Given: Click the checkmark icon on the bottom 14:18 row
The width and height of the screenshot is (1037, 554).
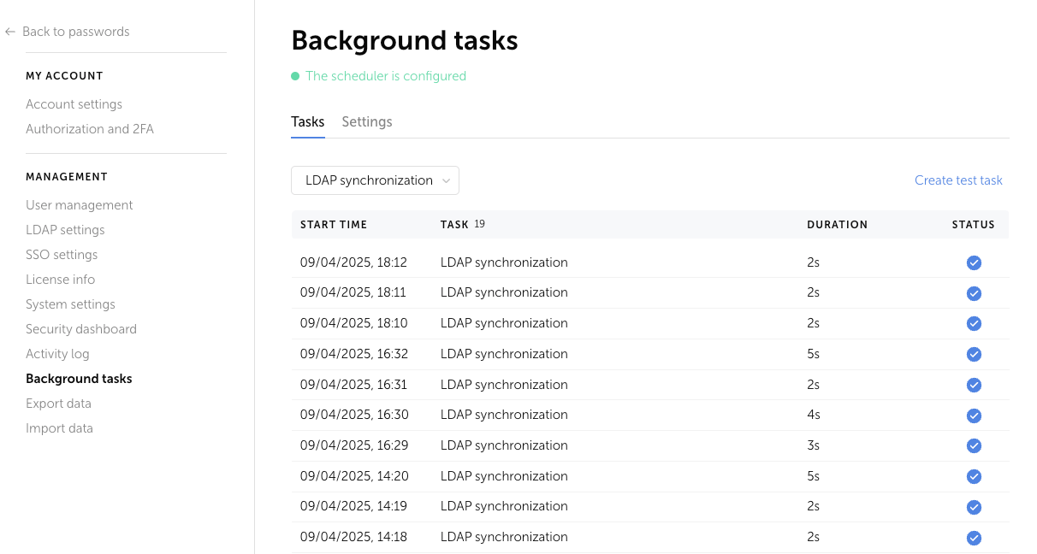Looking at the screenshot, I should coord(974,538).
